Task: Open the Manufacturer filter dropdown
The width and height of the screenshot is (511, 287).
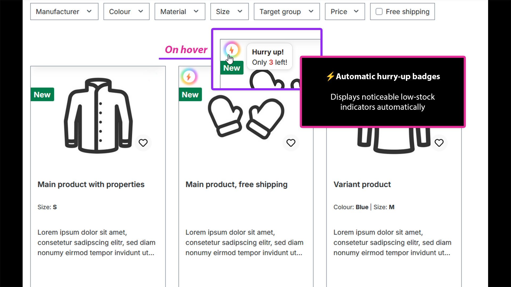Action: 64,11
